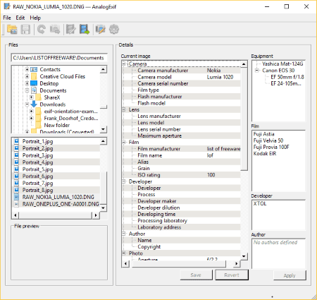Click the Save floppy disk toolbar icon
Image resolution: width=317 pixels, height=300 pixels.
click(x=25, y=30)
